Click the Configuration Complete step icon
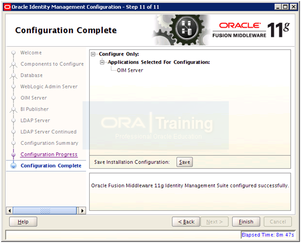This screenshot has height=243, width=301. coord(13,166)
